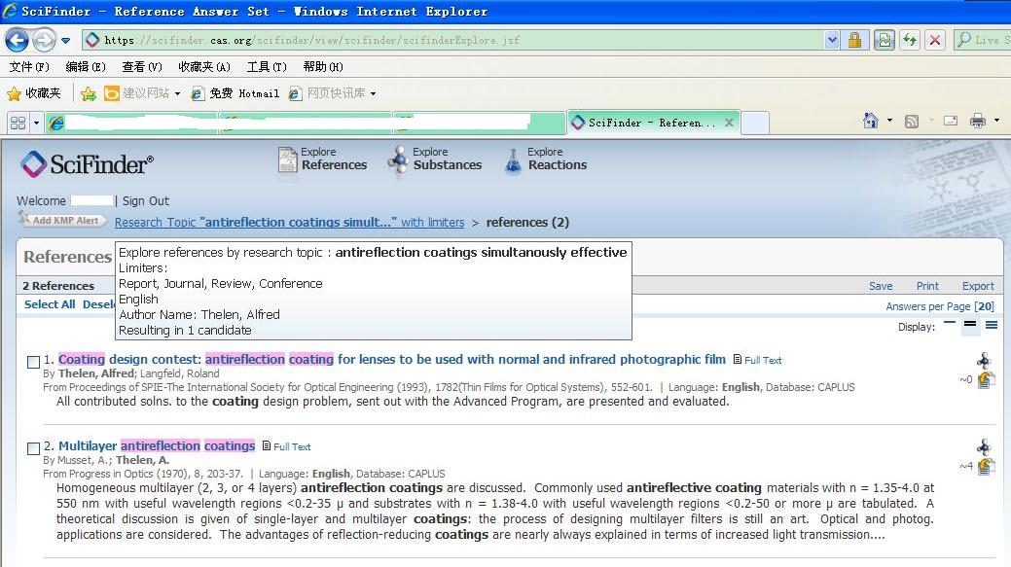
Task: Click the quick tabs grid icon
Action: tap(18, 123)
